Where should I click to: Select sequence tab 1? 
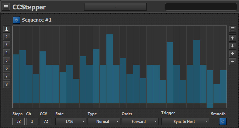pos(7,29)
